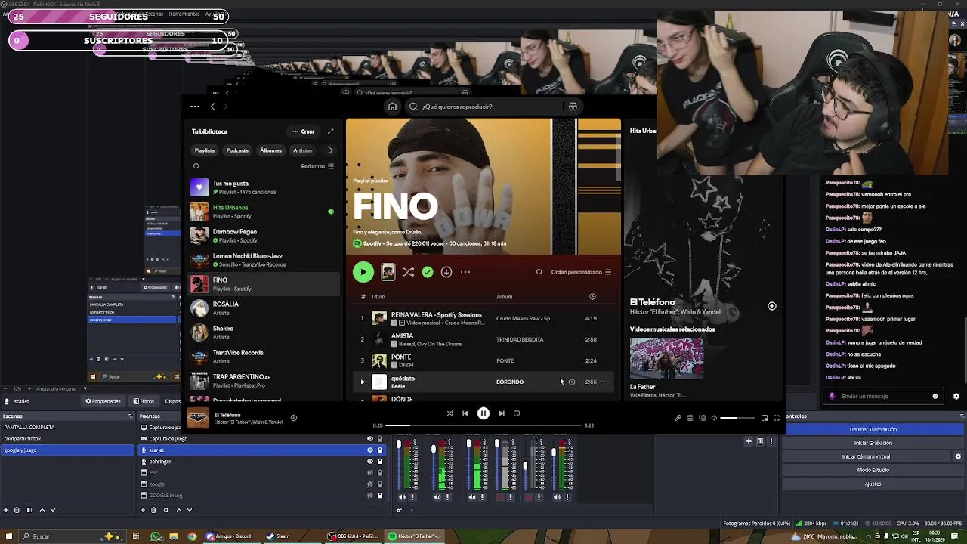
Task: Add new source in OBS Fuentes
Action: [144, 510]
